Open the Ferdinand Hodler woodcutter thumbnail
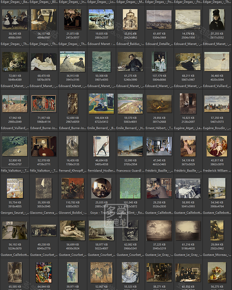Image resolution: width=232 pixels, height=290 pixels. click(101, 146)
